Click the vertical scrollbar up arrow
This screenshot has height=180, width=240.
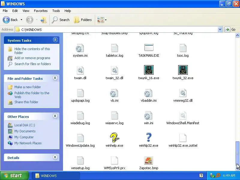pyautogui.click(x=237, y=35)
